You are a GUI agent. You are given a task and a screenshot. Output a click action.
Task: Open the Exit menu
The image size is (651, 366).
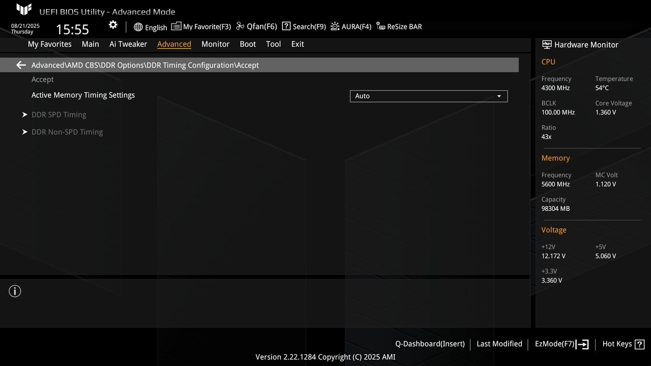[298, 44]
